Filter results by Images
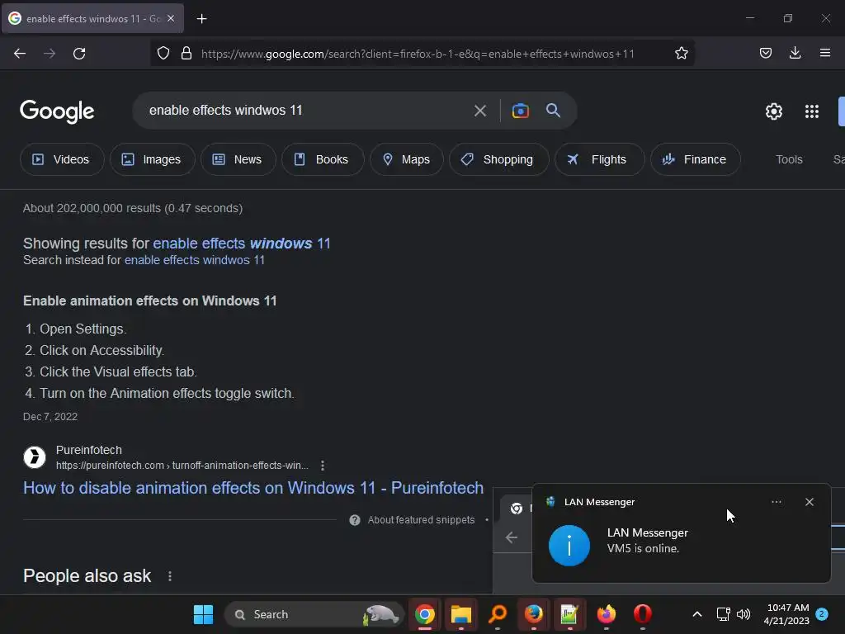845x634 pixels. click(153, 159)
